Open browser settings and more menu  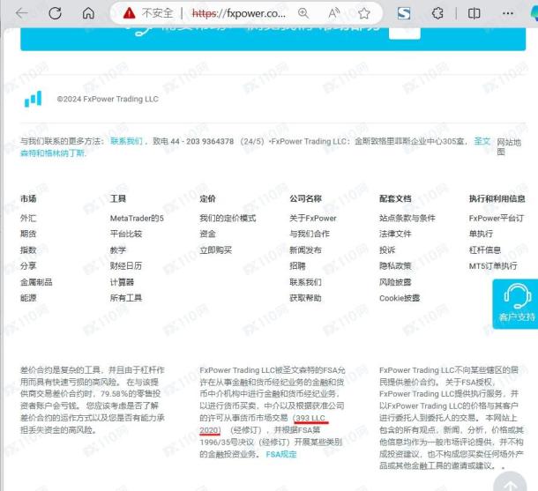coord(507,13)
